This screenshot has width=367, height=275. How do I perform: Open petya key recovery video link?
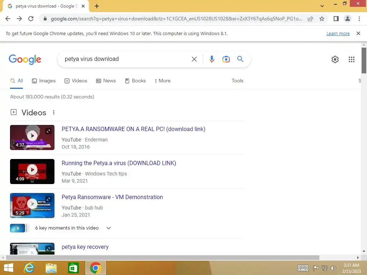tap(85, 247)
